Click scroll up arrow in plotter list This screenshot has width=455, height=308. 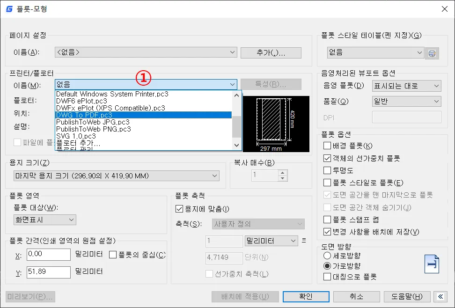[x=237, y=95]
